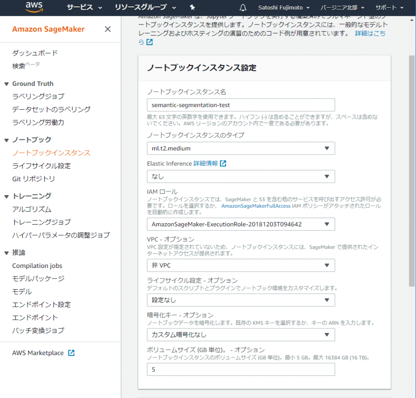Viewport: 416px width, 398px height.
Task: Open Satoshi Fujimoto account menu
Action: (284, 8)
